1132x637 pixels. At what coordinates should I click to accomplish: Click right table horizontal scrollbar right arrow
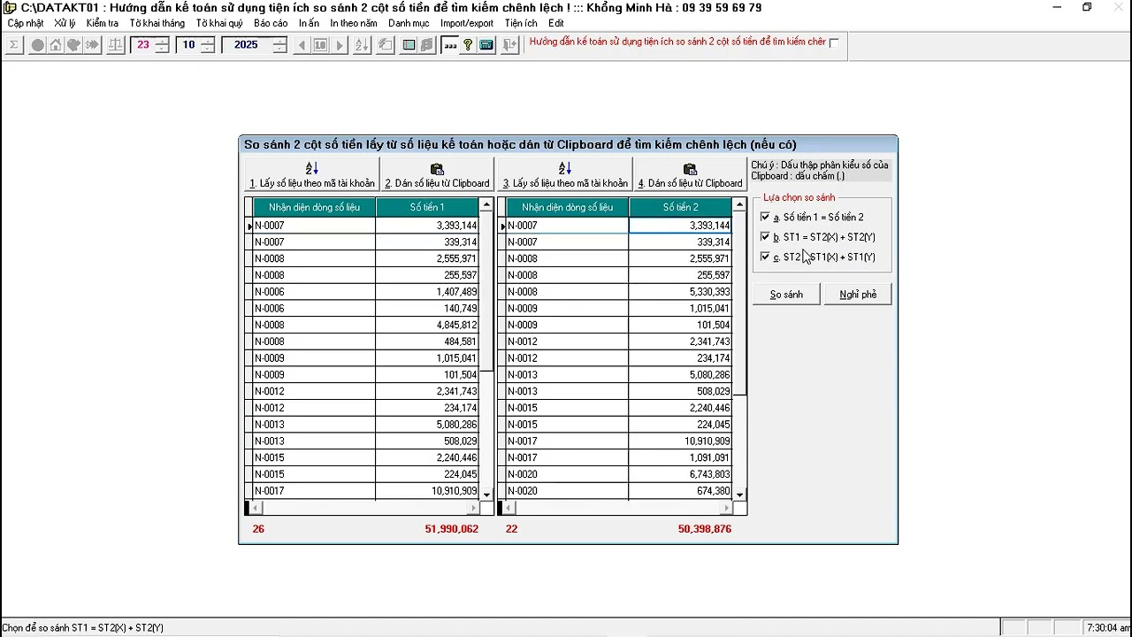[727, 508]
